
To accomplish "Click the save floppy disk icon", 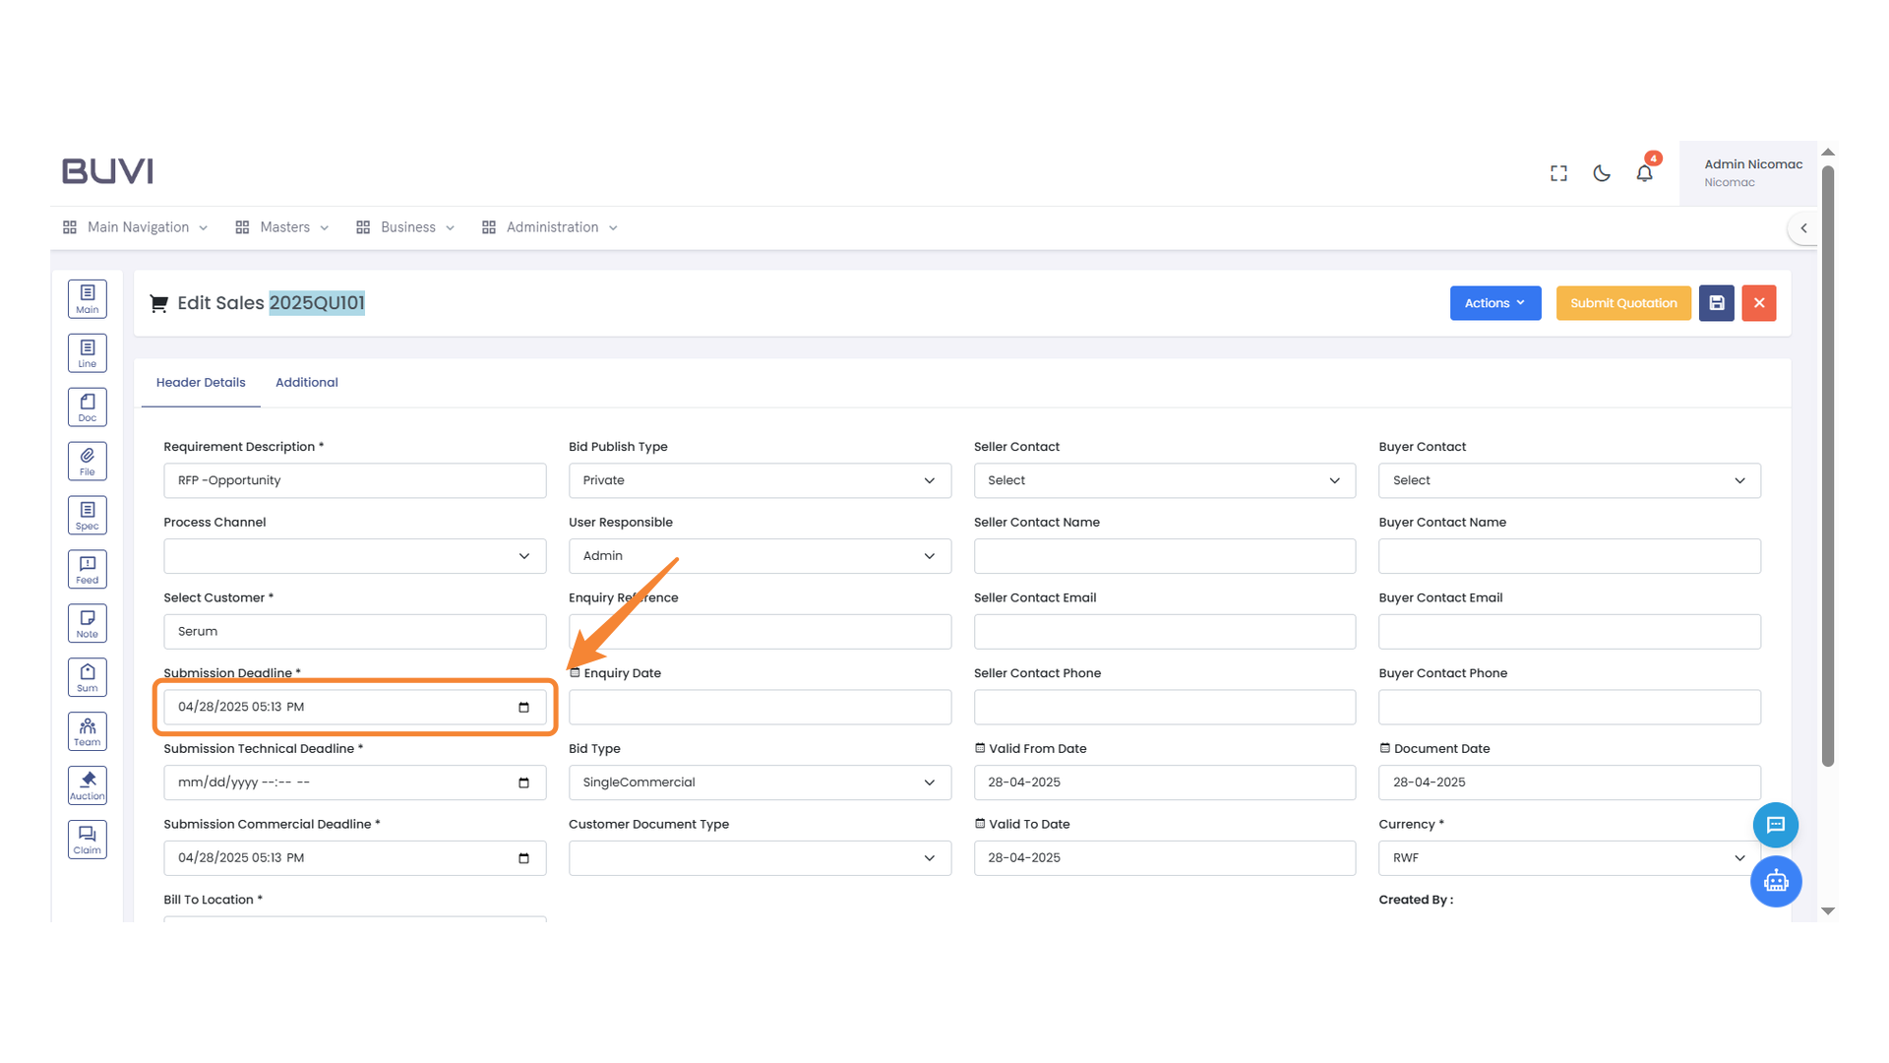I will pos(1716,303).
